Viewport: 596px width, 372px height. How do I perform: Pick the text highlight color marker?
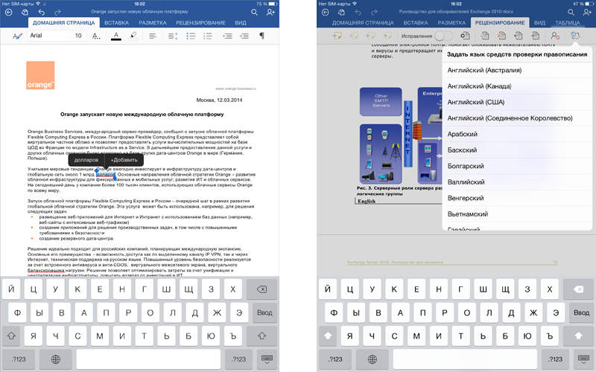133,36
